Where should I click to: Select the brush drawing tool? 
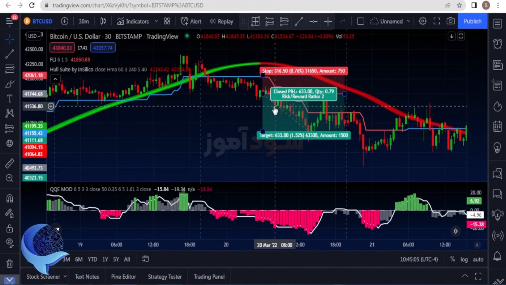click(10, 84)
